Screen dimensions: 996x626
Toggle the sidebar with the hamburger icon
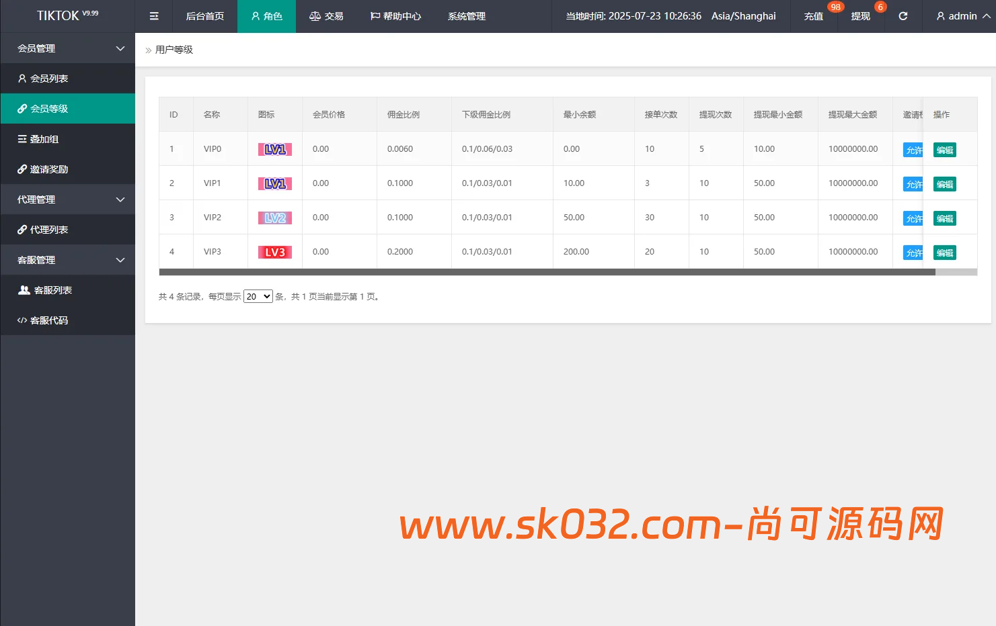(x=153, y=16)
